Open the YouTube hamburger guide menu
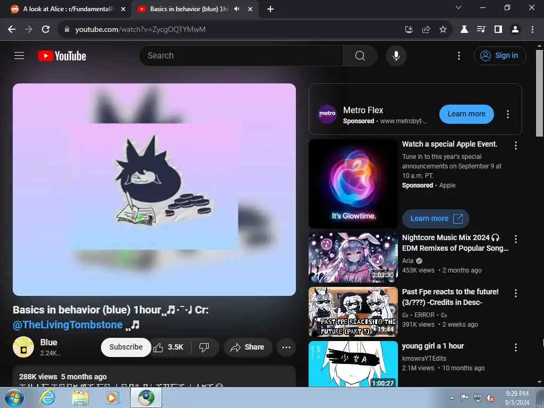This screenshot has width=544, height=408. (19, 55)
